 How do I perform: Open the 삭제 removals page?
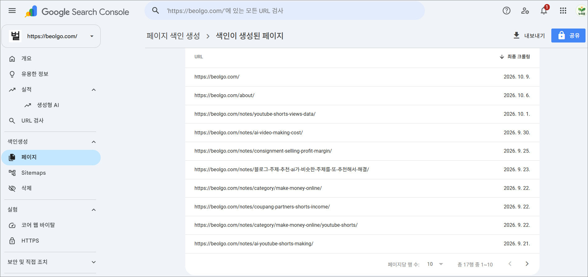[x=51, y=188]
